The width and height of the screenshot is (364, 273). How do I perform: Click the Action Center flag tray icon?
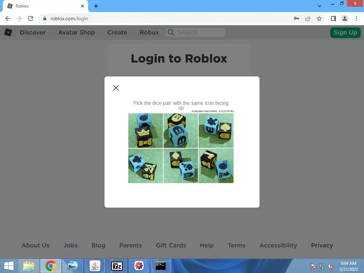313,266
